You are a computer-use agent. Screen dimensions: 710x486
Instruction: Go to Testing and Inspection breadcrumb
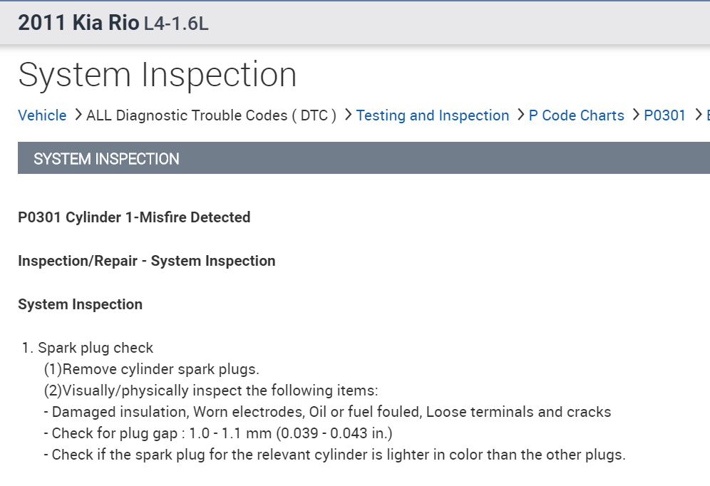(433, 115)
